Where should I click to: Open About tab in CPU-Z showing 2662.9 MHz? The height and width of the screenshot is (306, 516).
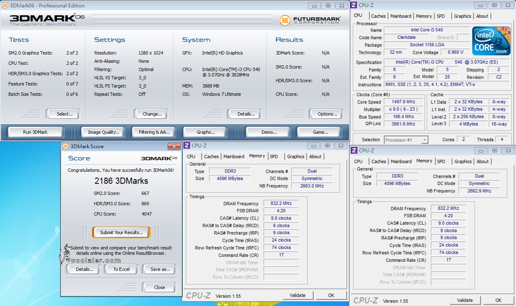483,161
